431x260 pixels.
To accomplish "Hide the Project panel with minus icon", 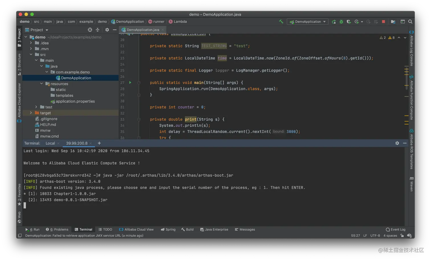I will [x=115, y=30].
